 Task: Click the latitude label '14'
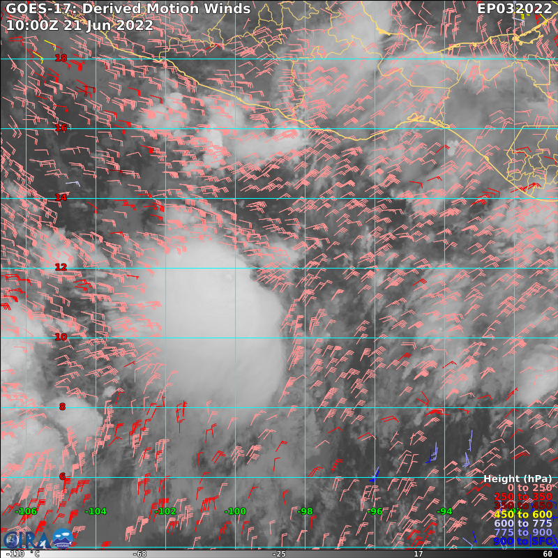point(61,197)
